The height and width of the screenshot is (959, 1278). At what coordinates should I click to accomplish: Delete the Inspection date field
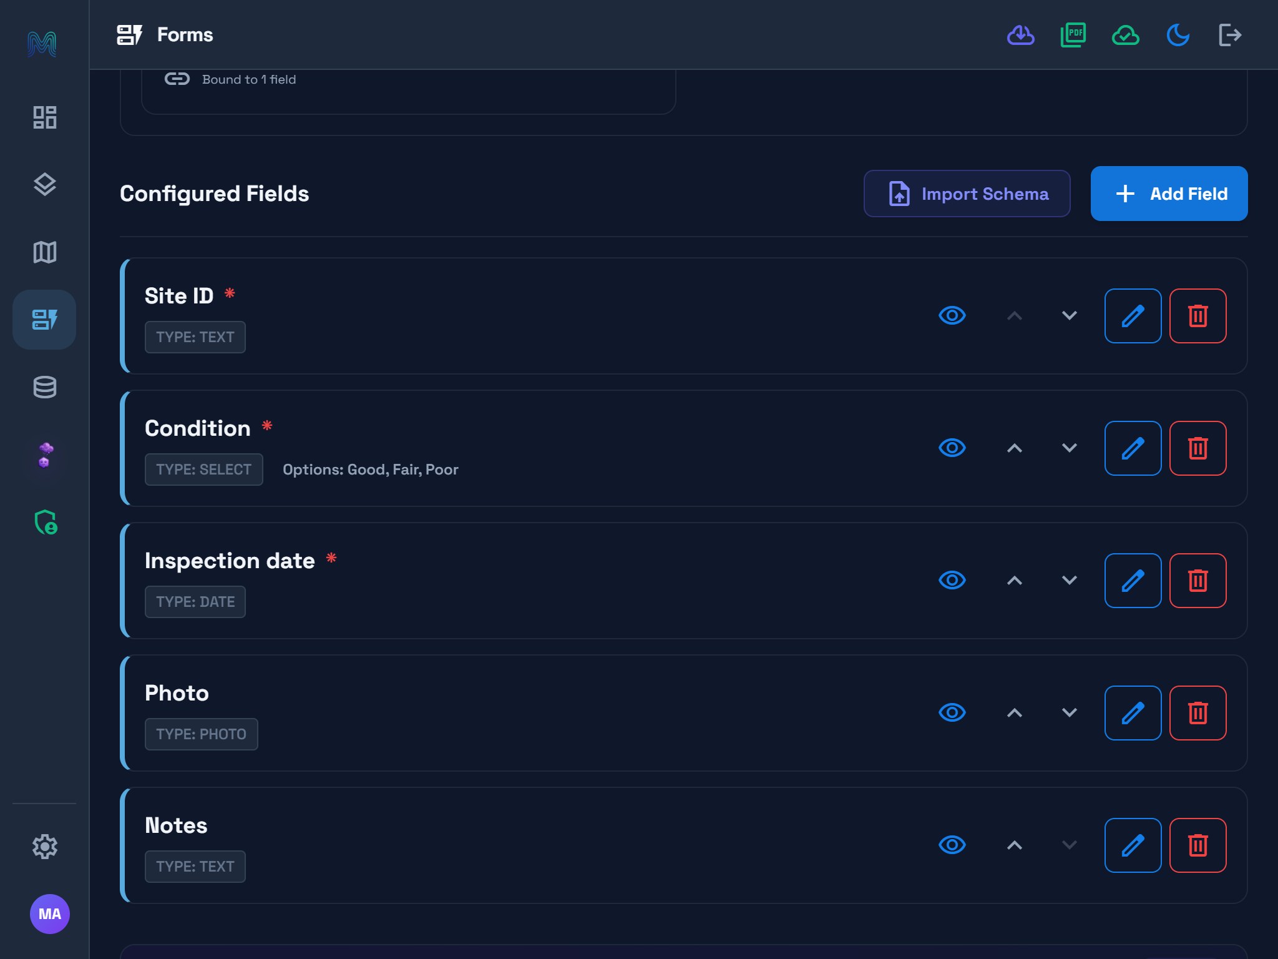pos(1198,581)
